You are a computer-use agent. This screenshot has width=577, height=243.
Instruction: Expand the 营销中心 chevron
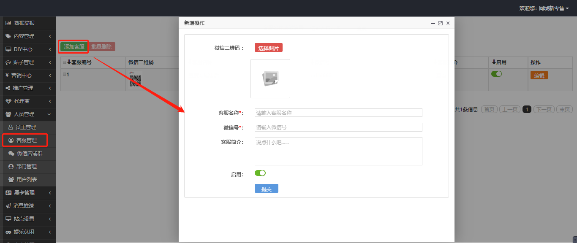(x=50, y=76)
